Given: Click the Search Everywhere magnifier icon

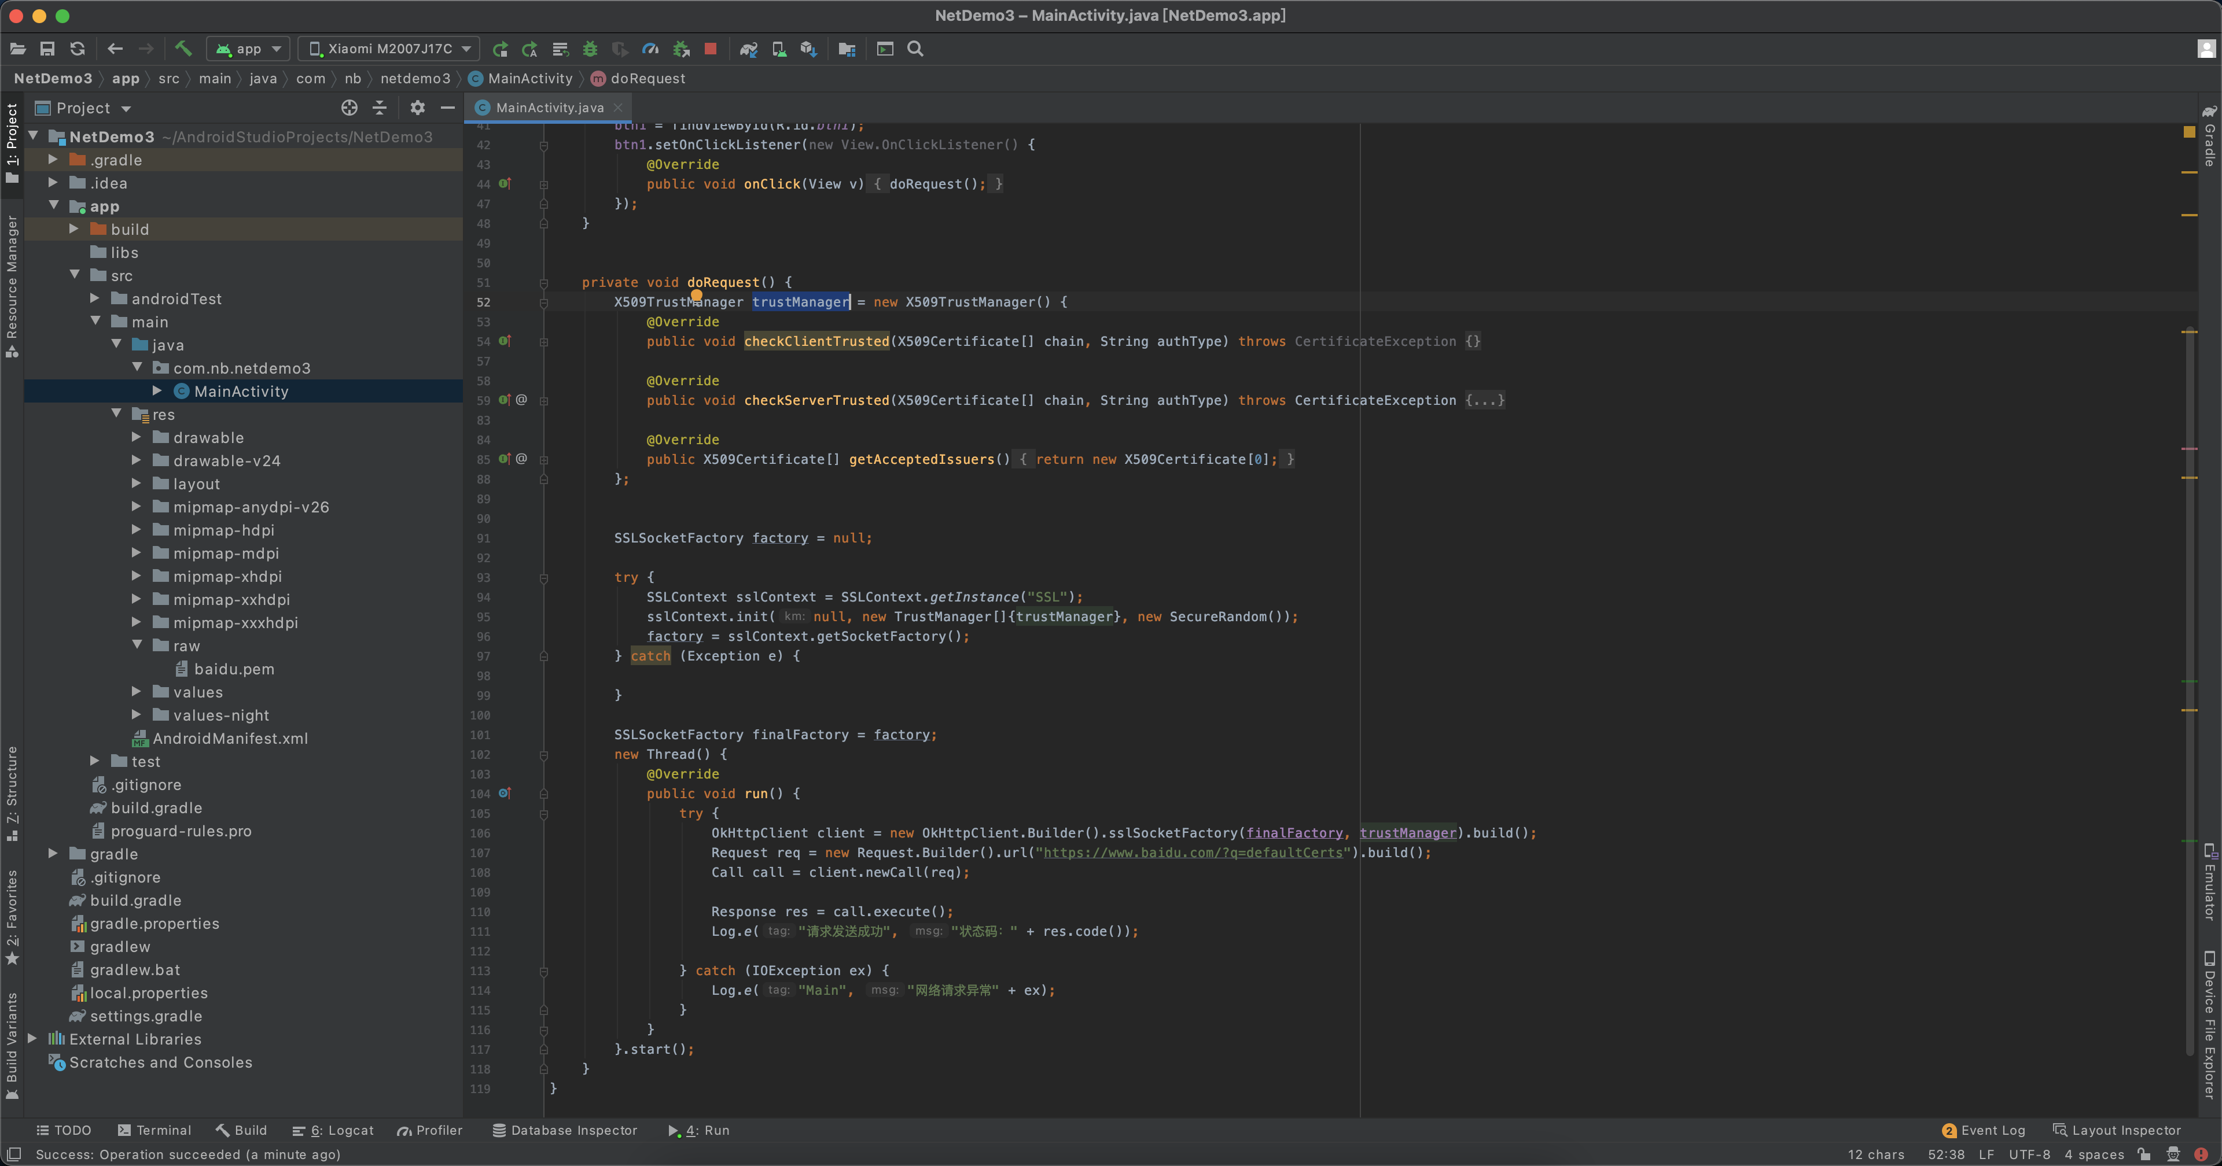Looking at the screenshot, I should [915, 49].
